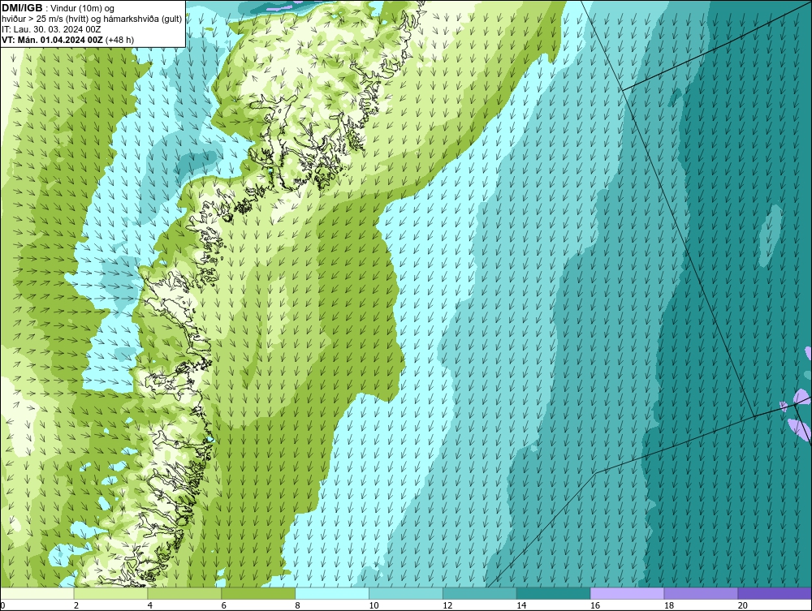Click the (+48 h) forecast offset label
The width and height of the screenshot is (812, 611).
(120, 40)
